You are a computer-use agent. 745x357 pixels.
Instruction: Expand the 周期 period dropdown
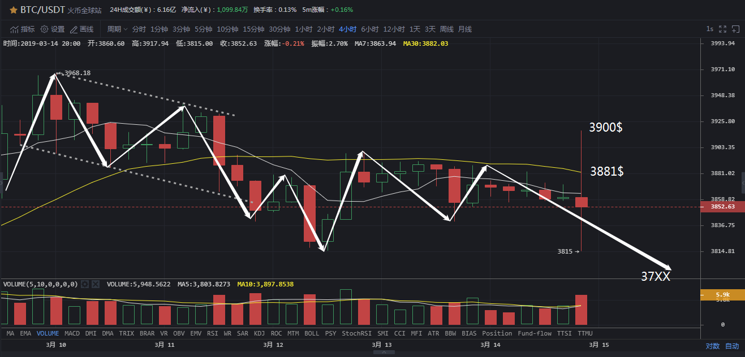coord(117,29)
